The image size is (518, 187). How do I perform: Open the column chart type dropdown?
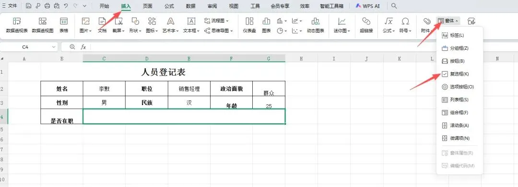282,21
